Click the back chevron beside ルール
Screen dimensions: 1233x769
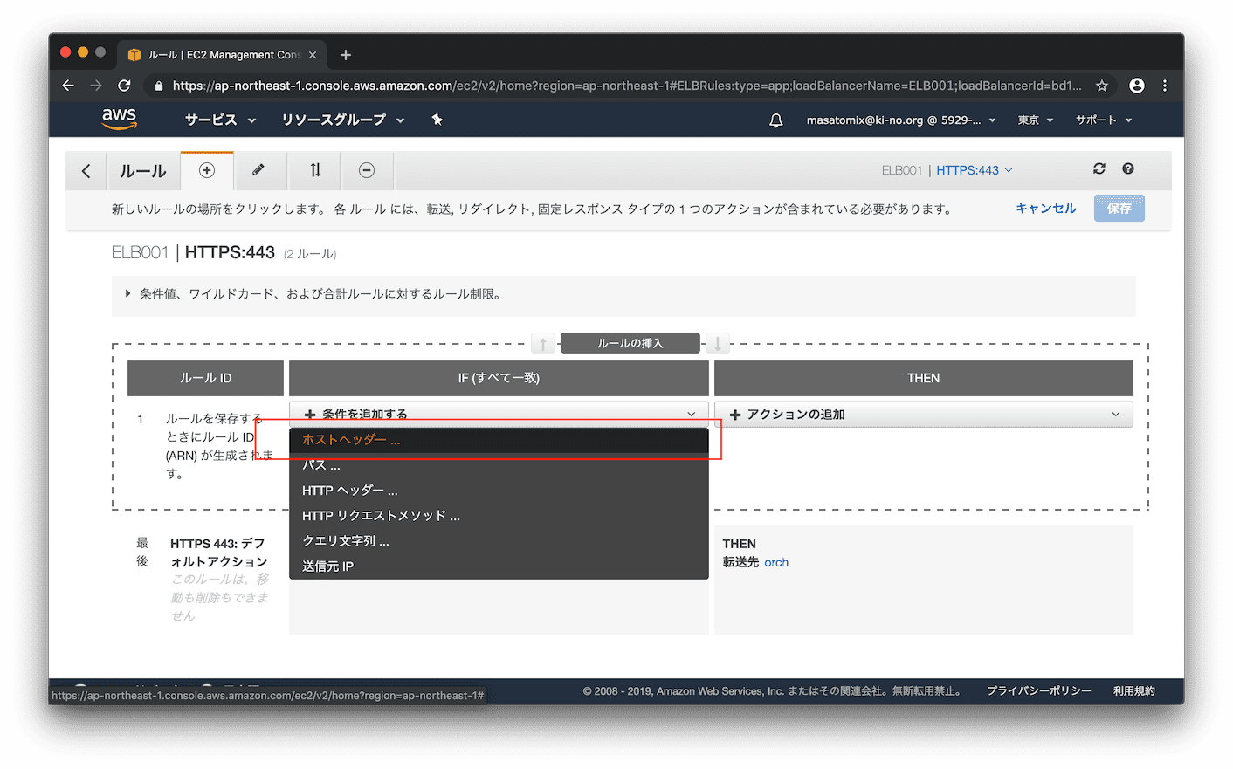86,171
